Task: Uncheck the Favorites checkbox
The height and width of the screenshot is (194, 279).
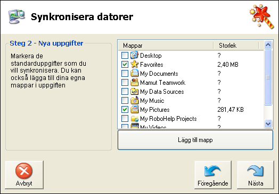Action: tap(125, 64)
